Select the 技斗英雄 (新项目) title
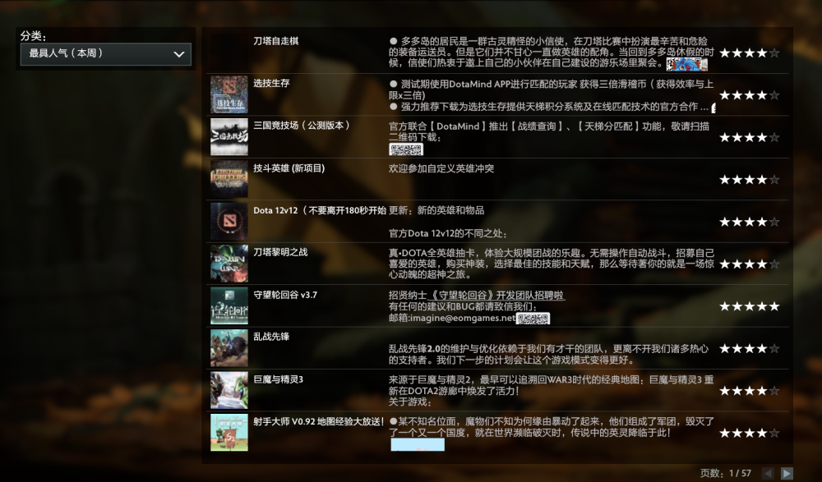The image size is (822, 482). coord(289,168)
